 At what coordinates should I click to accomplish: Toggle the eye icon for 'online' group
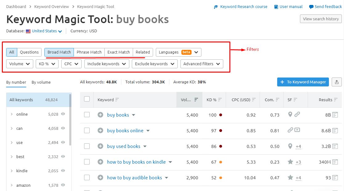63,114
